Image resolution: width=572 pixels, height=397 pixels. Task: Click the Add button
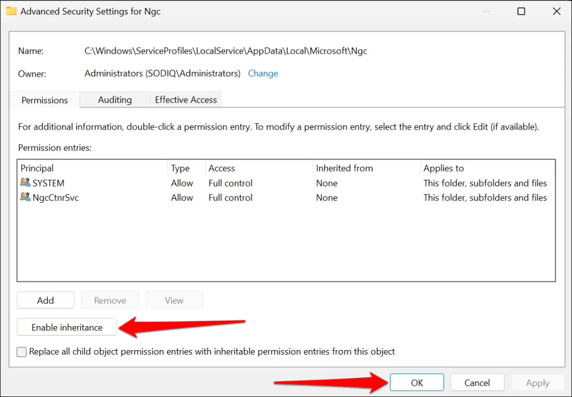point(45,300)
